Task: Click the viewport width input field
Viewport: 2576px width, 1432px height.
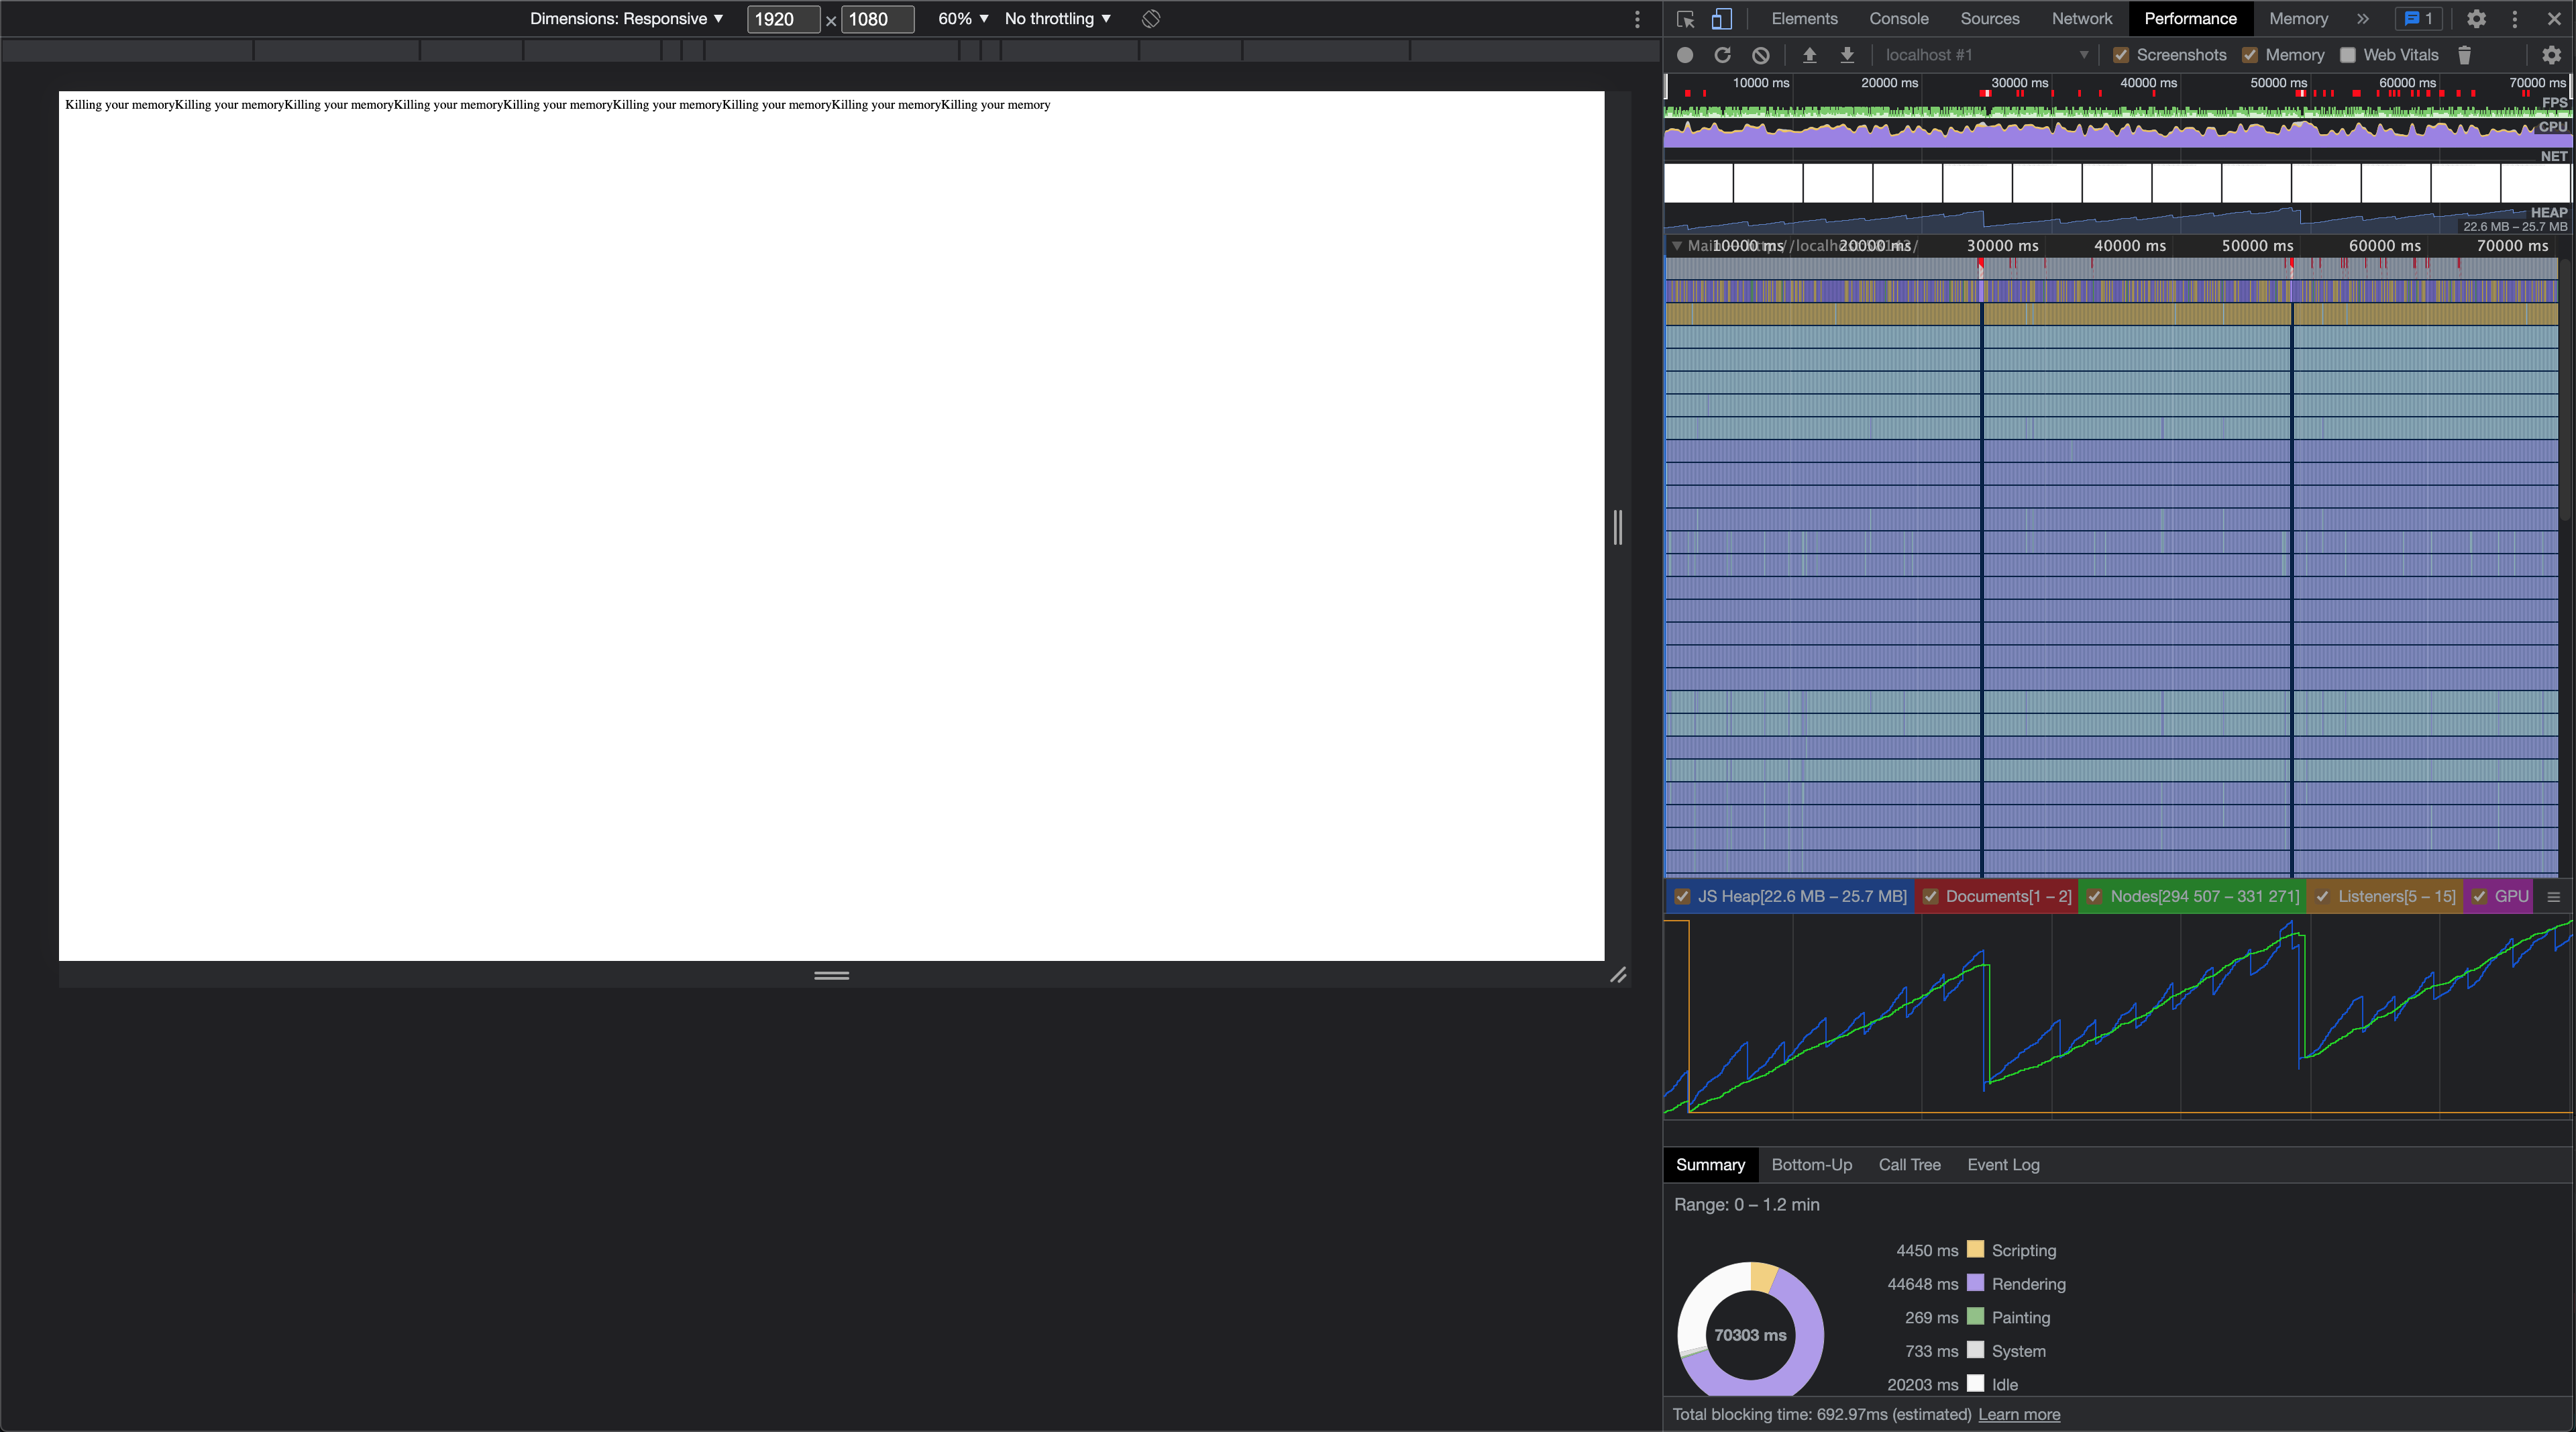Action: [x=782, y=19]
